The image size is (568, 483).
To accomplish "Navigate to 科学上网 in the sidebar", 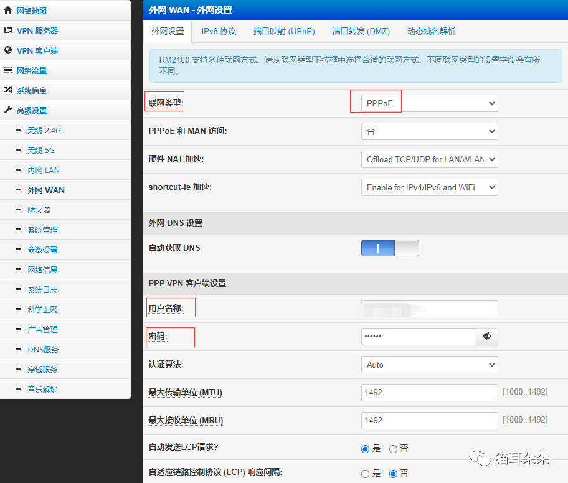I will (43, 309).
